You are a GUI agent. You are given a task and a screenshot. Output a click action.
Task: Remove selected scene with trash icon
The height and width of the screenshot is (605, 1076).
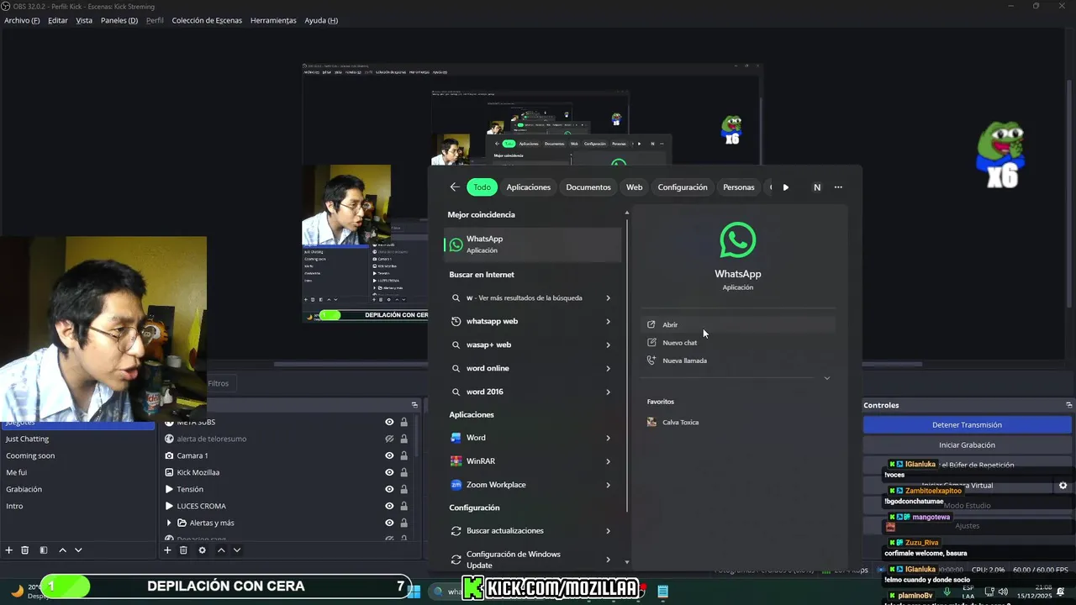(x=25, y=550)
